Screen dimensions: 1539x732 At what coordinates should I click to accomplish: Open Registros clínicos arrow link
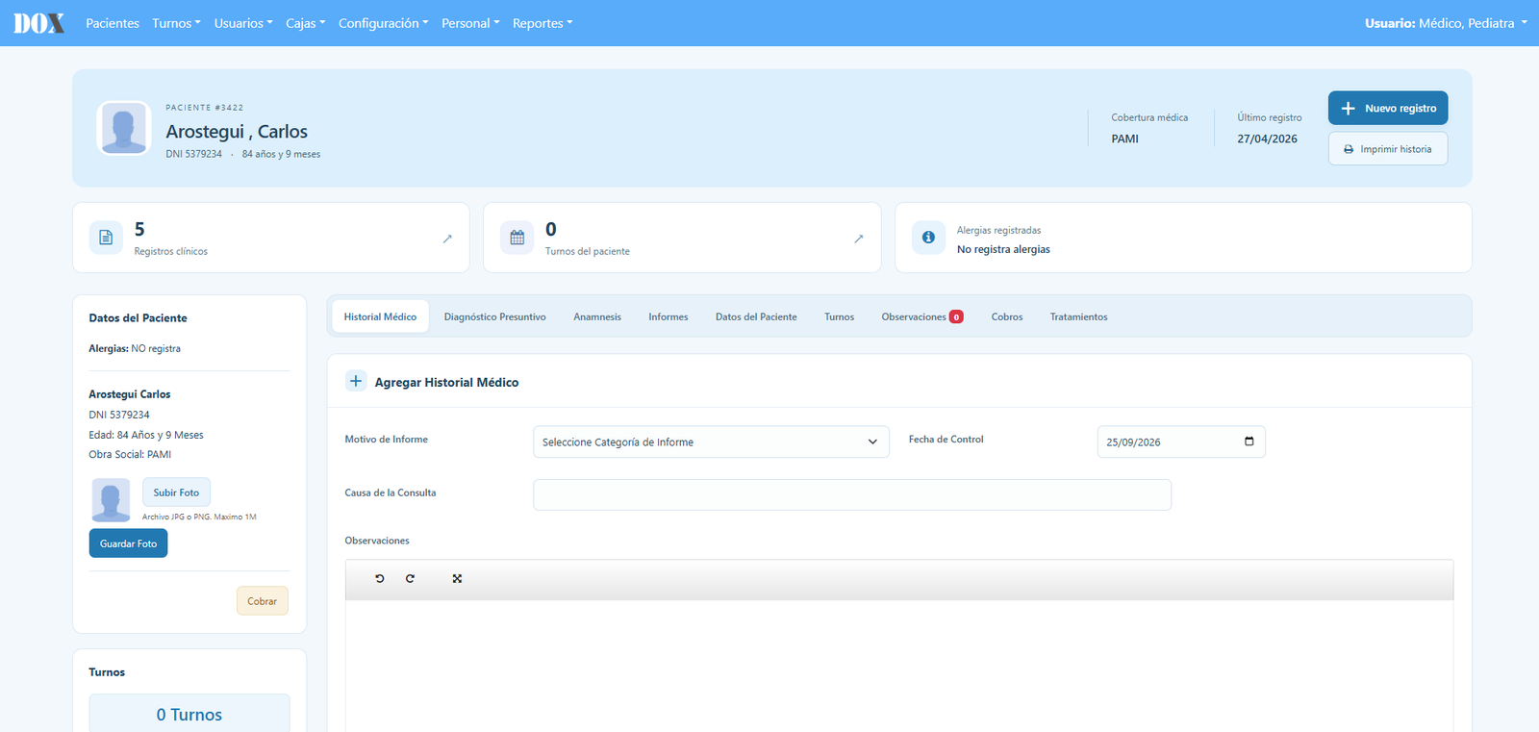tap(447, 239)
